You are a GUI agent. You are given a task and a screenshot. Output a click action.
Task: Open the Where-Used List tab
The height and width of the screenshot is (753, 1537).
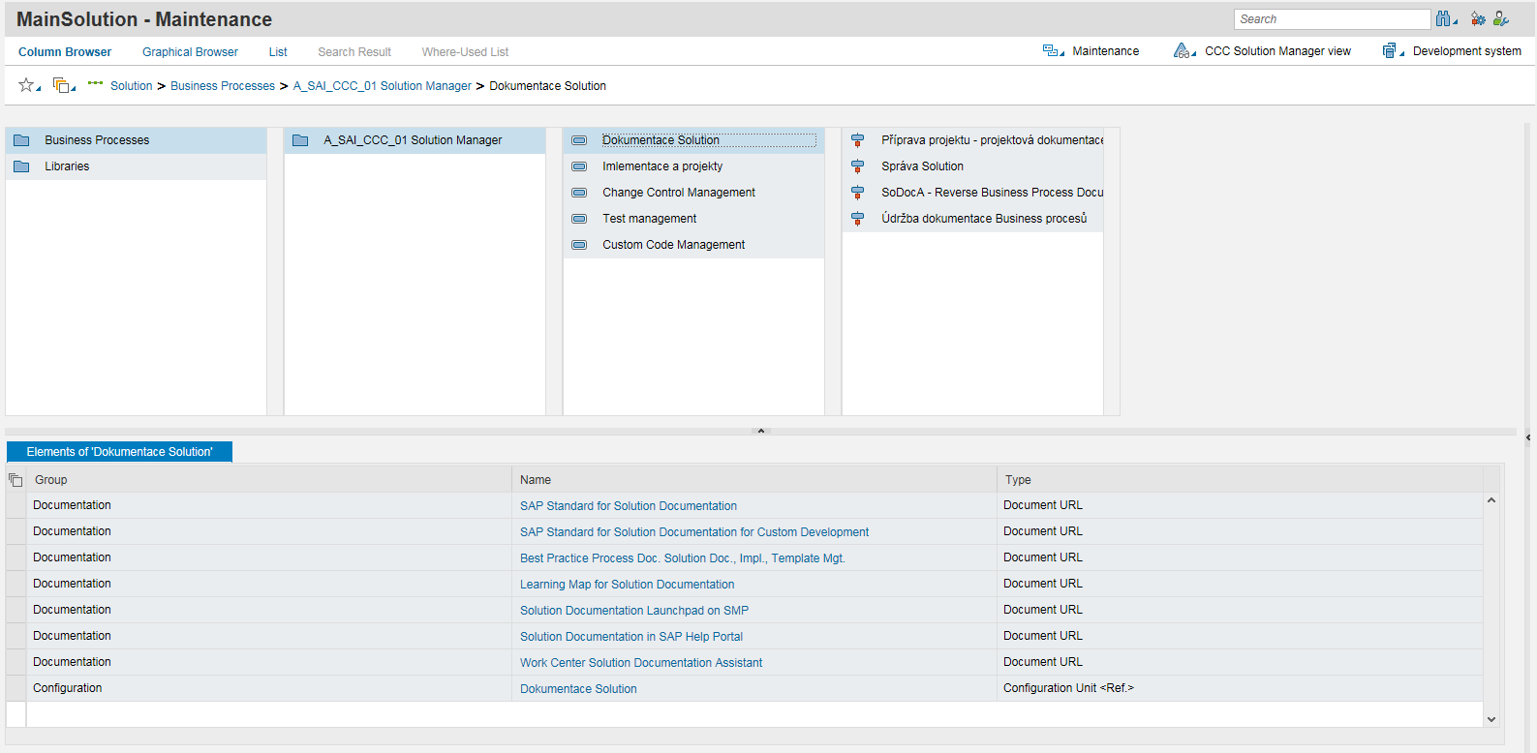(465, 52)
